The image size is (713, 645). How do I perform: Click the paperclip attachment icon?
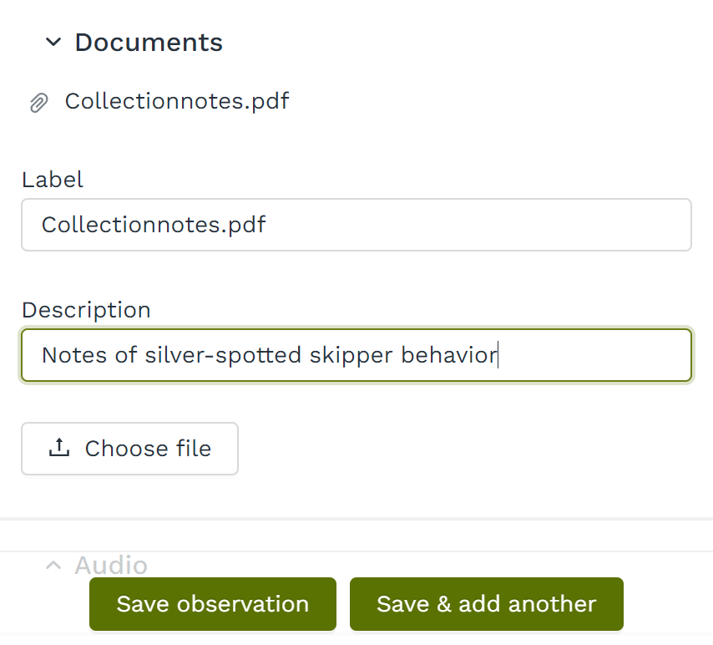pyautogui.click(x=38, y=103)
